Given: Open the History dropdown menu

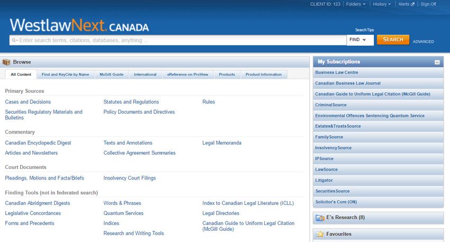Looking at the screenshot, I should [x=382, y=4].
